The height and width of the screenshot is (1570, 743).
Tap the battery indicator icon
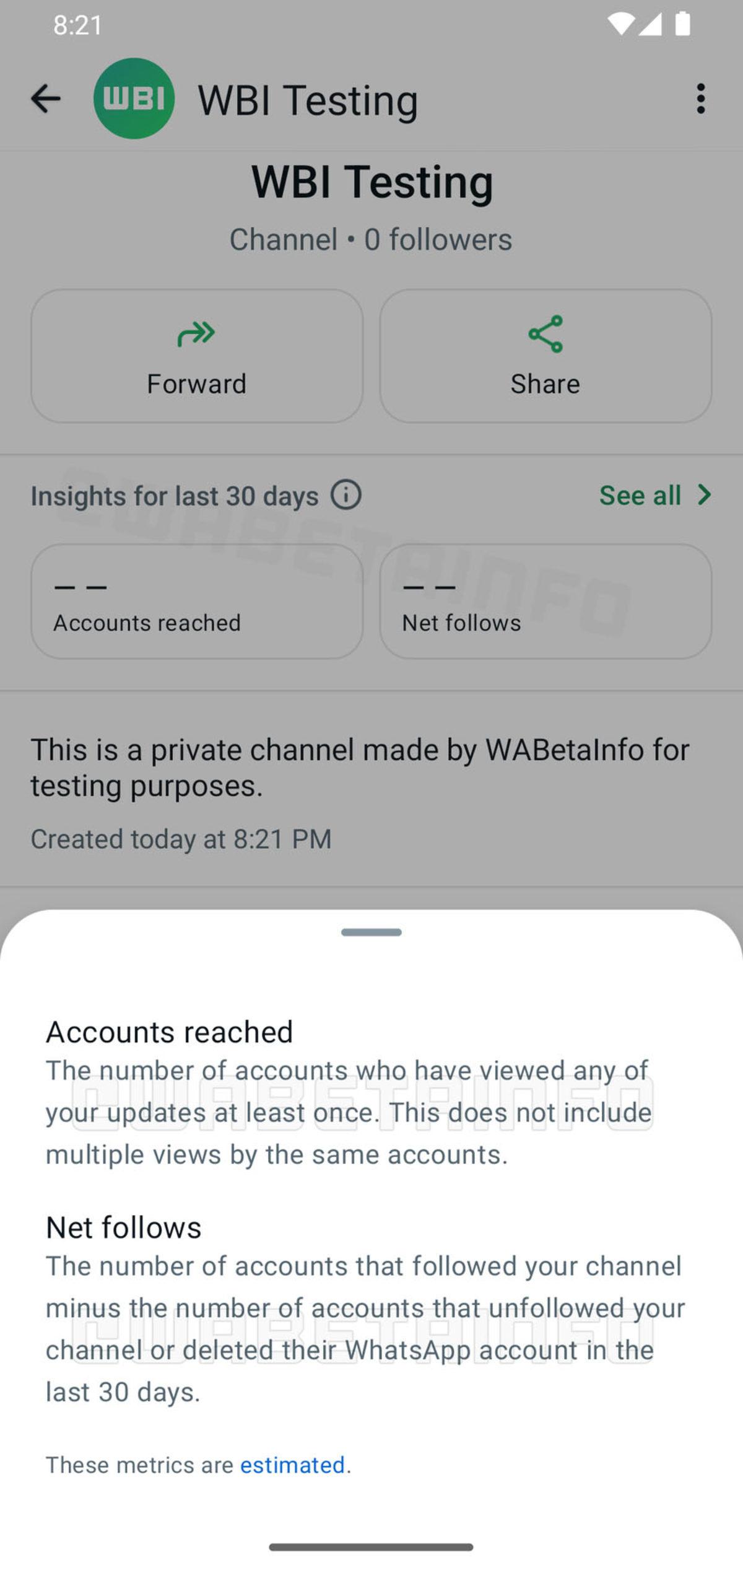pyautogui.click(x=683, y=24)
